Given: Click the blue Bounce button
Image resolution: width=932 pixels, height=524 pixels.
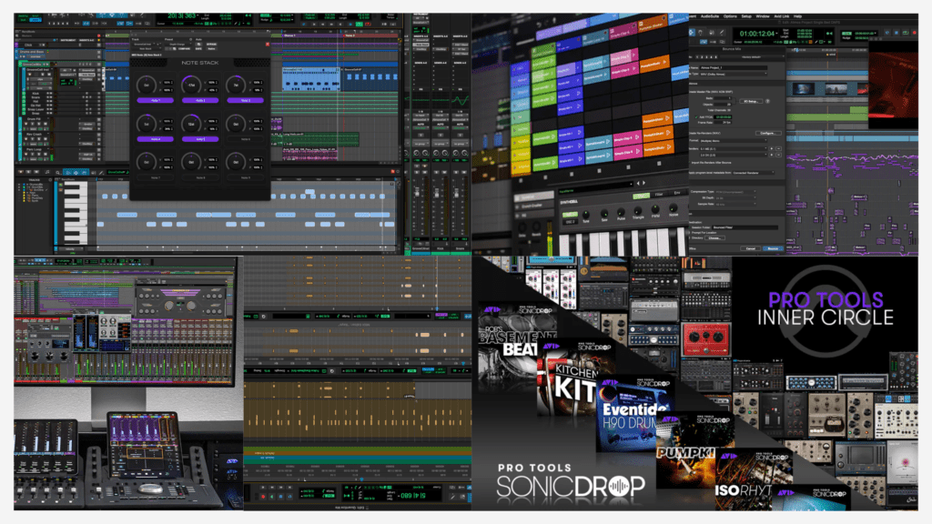Looking at the screenshot, I should (773, 248).
